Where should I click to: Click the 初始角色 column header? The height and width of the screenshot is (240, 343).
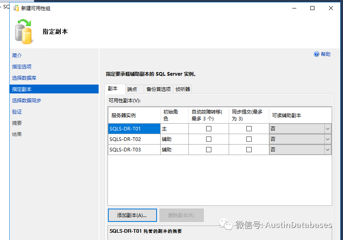[x=174, y=115]
